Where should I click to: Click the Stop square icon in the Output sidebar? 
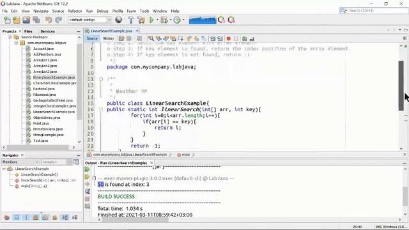(88, 199)
